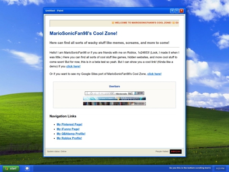Click the Userbars section heading
The height and width of the screenshot is (172, 229).
pos(114,86)
